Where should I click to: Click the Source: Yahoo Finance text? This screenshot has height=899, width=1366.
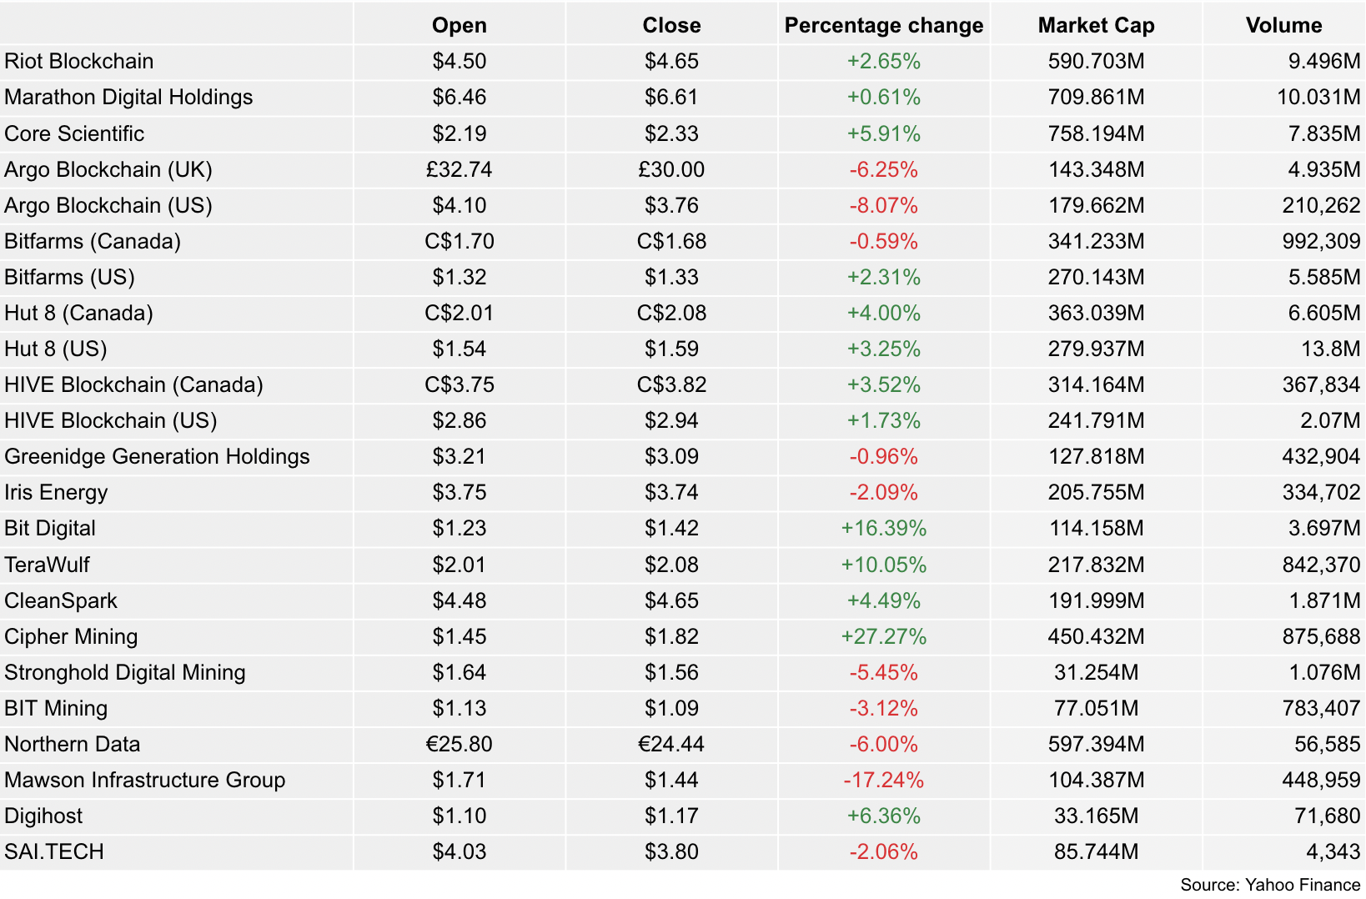point(1270,885)
